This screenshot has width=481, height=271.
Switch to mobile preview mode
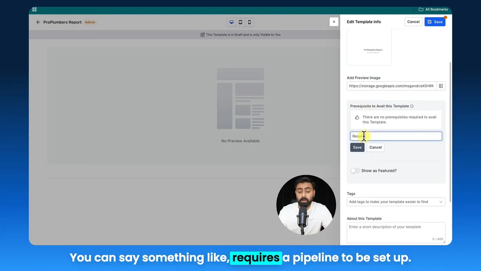pos(249,22)
